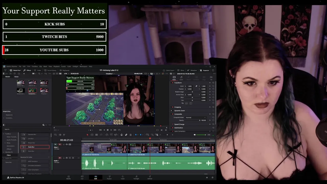
Task: Toggle the zoom X/Y link icon
Action: [196, 86]
